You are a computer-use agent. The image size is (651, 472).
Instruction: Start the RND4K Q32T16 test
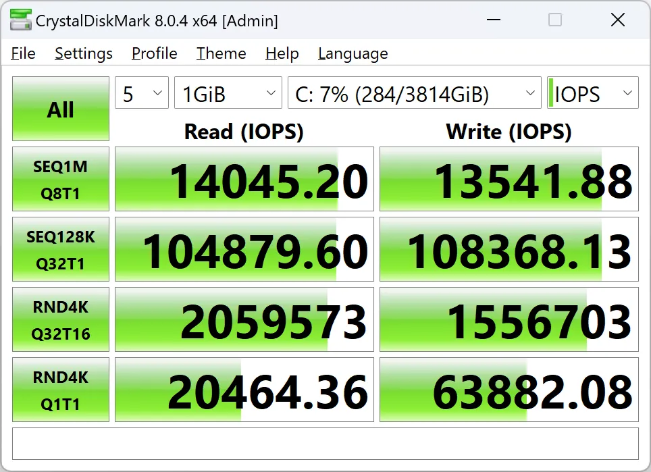coord(61,320)
